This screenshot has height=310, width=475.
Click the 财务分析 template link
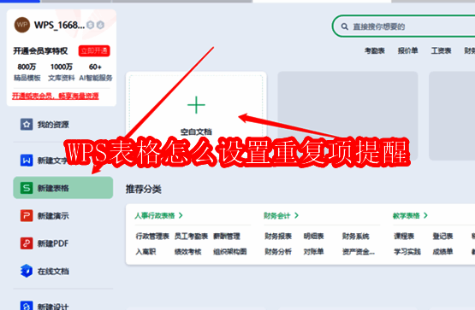point(278,252)
